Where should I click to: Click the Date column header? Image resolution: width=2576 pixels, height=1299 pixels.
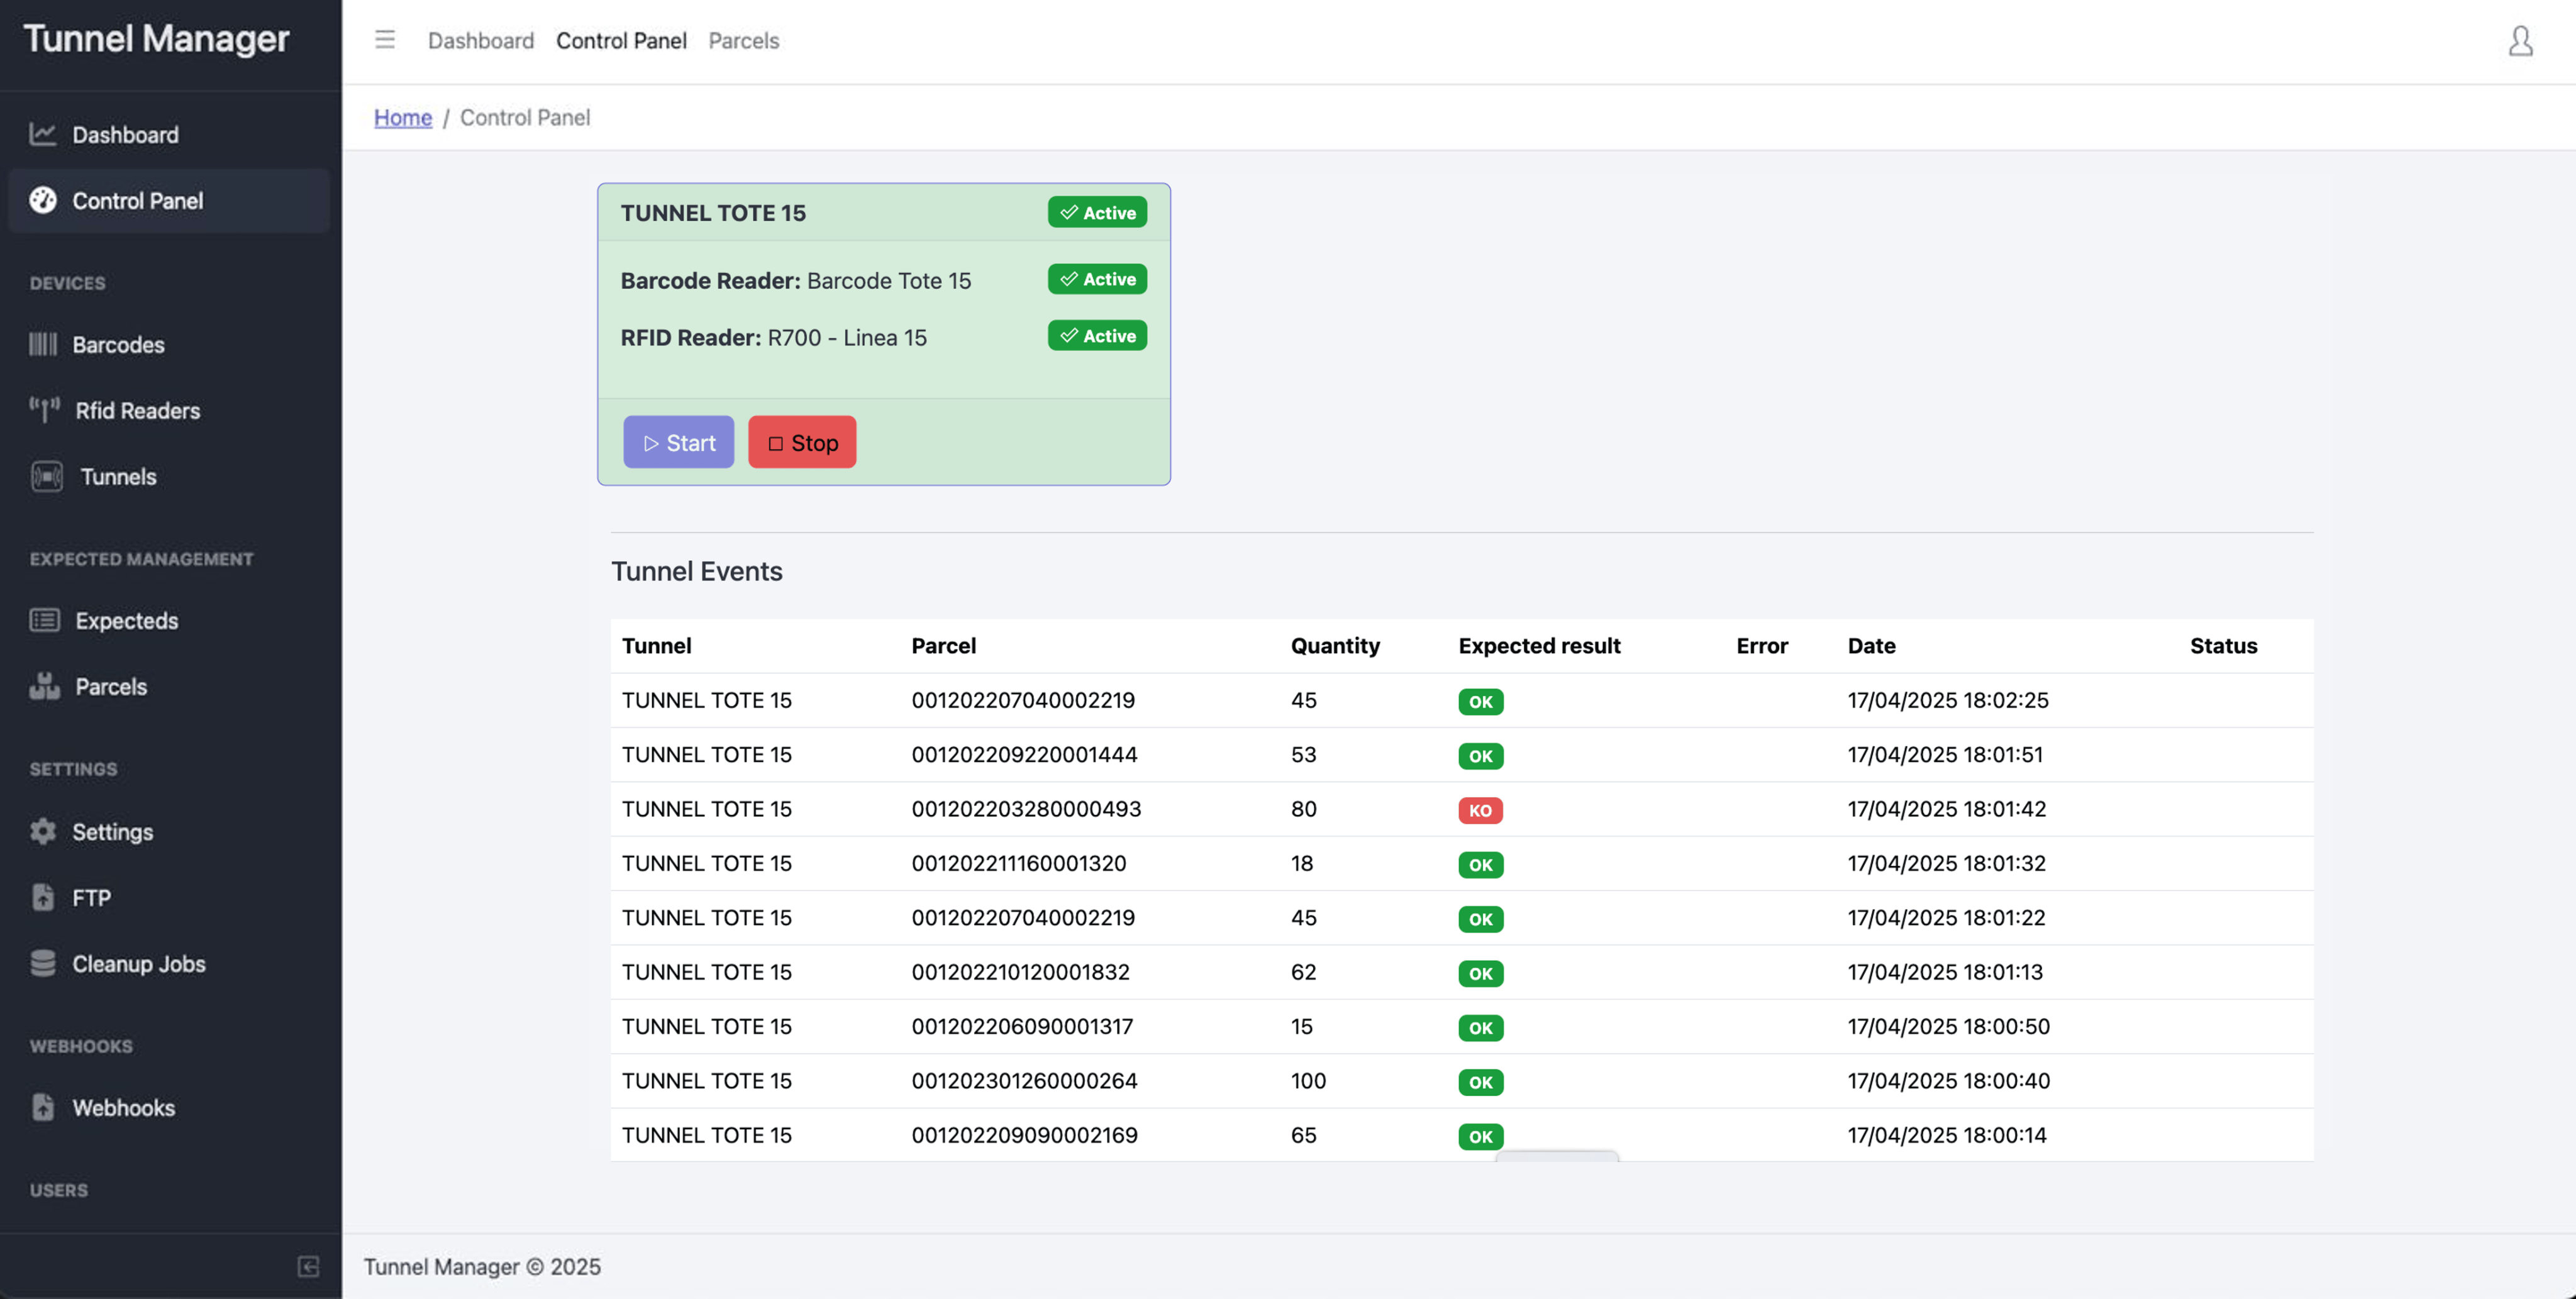point(1871,646)
